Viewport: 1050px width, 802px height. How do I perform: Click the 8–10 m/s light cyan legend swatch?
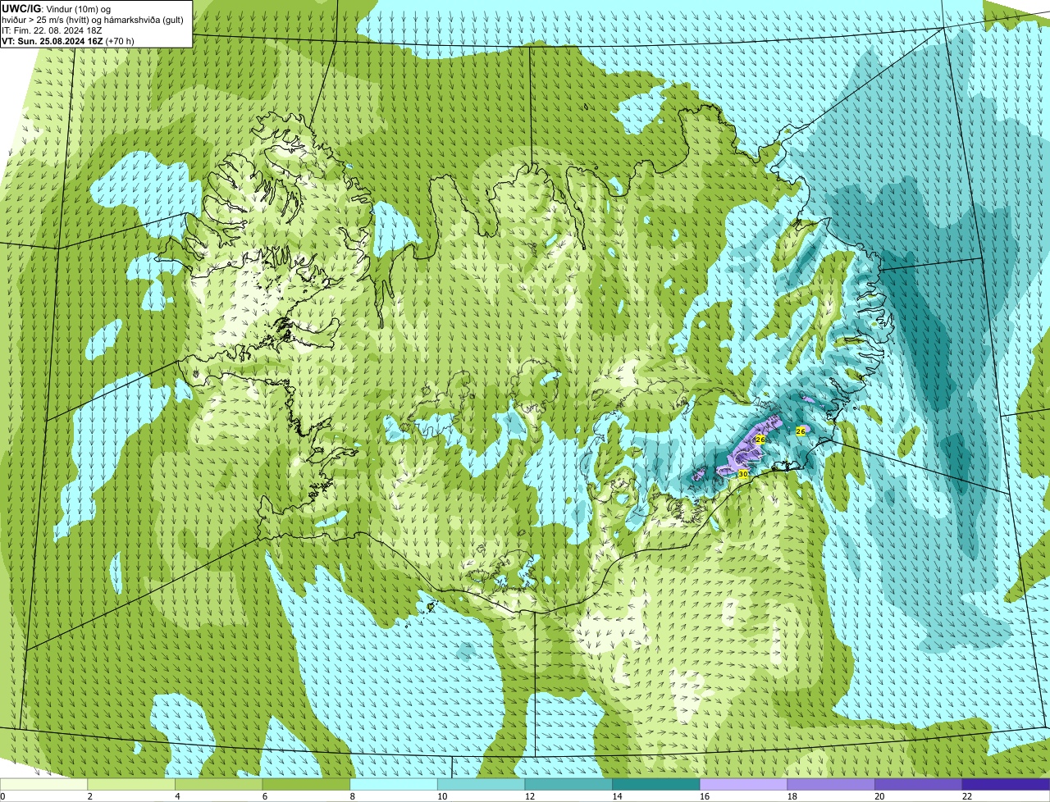click(394, 785)
